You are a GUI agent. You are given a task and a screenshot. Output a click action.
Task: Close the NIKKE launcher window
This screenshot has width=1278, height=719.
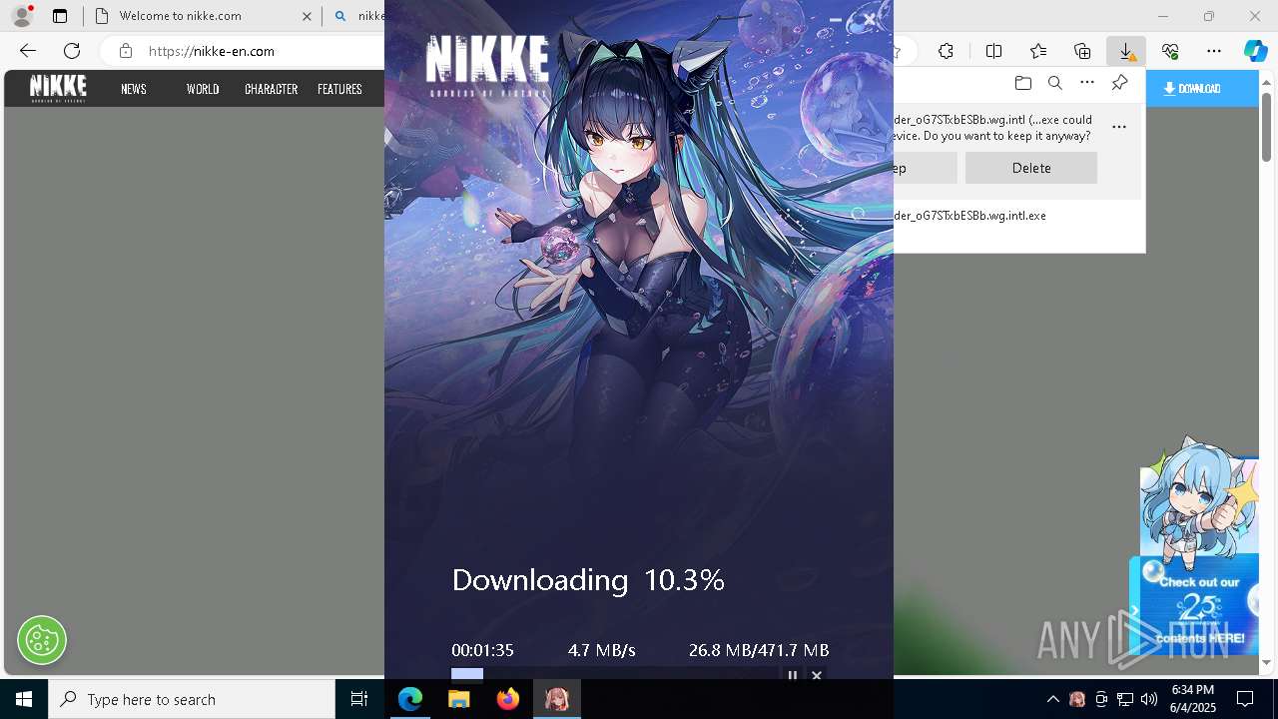point(870,19)
